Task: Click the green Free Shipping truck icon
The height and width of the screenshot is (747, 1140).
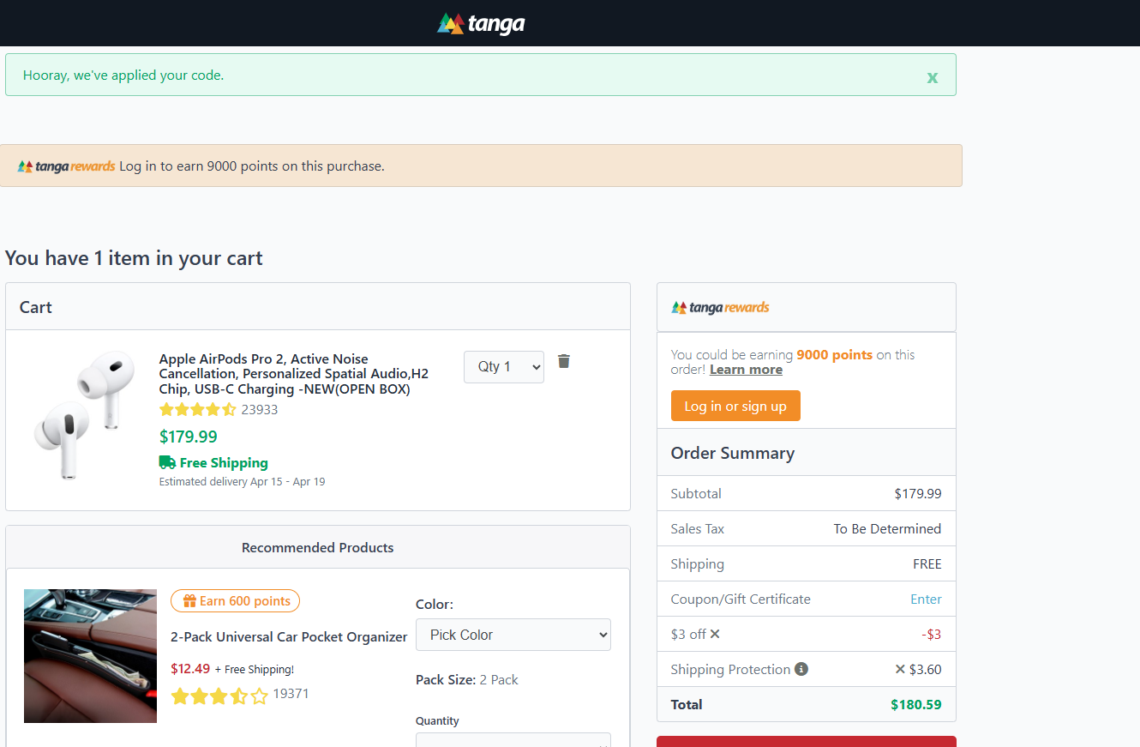Action: [x=167, y=462]
